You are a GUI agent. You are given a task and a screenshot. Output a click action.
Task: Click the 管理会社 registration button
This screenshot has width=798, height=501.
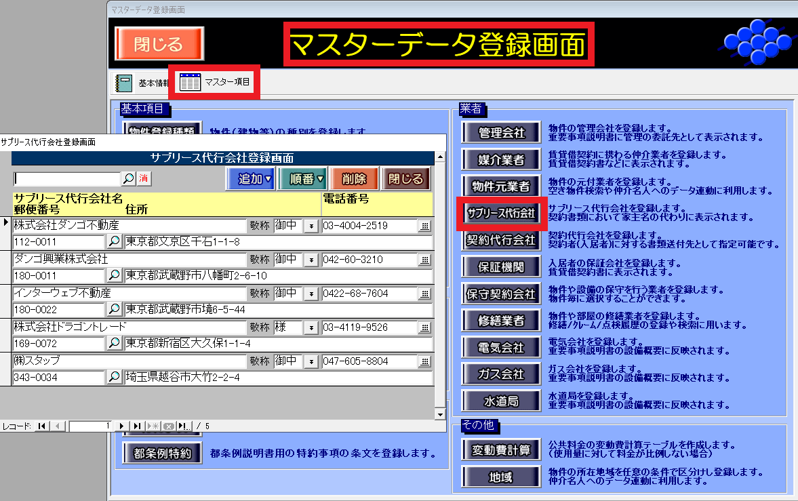(x=501, y=132)
